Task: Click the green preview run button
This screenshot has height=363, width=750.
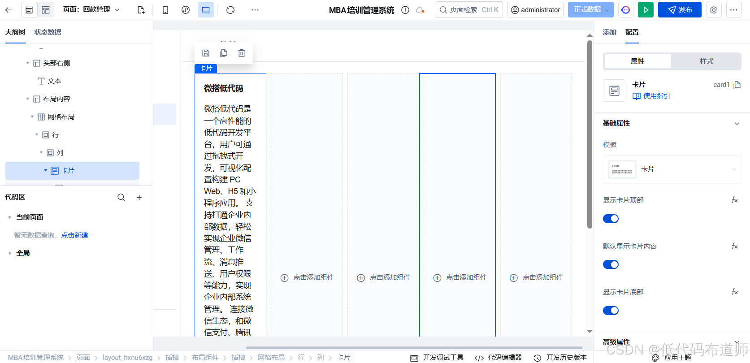Action: 646,10
